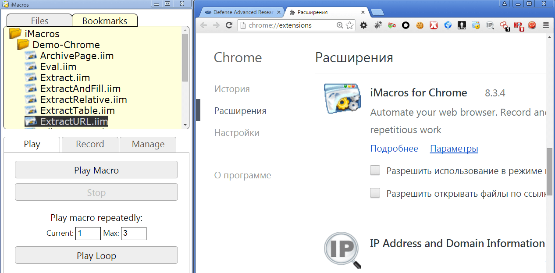Click the zoom magnifier icon in address bar
The width and height of the screenshot is (555, 273).
coord(340,25)
